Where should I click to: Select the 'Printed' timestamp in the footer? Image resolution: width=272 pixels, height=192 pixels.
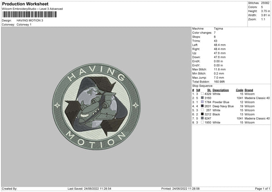coord(180,189)
